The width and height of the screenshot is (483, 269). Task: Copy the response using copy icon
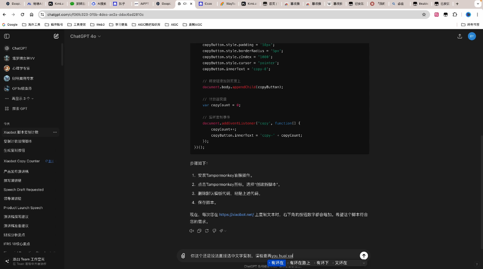pyautogui.click(x=199, y=231)
